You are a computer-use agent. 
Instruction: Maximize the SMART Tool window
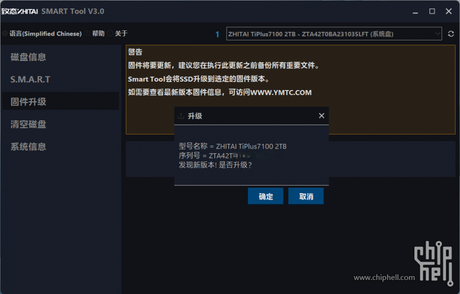432,11
